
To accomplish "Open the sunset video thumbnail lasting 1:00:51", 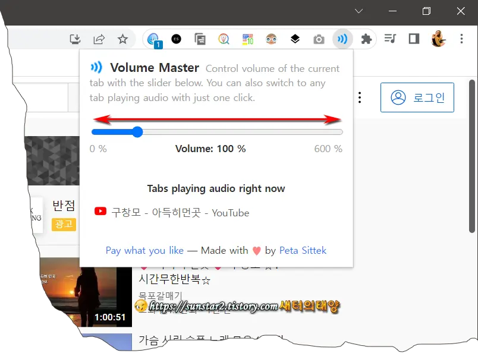I will coord(86,292).
